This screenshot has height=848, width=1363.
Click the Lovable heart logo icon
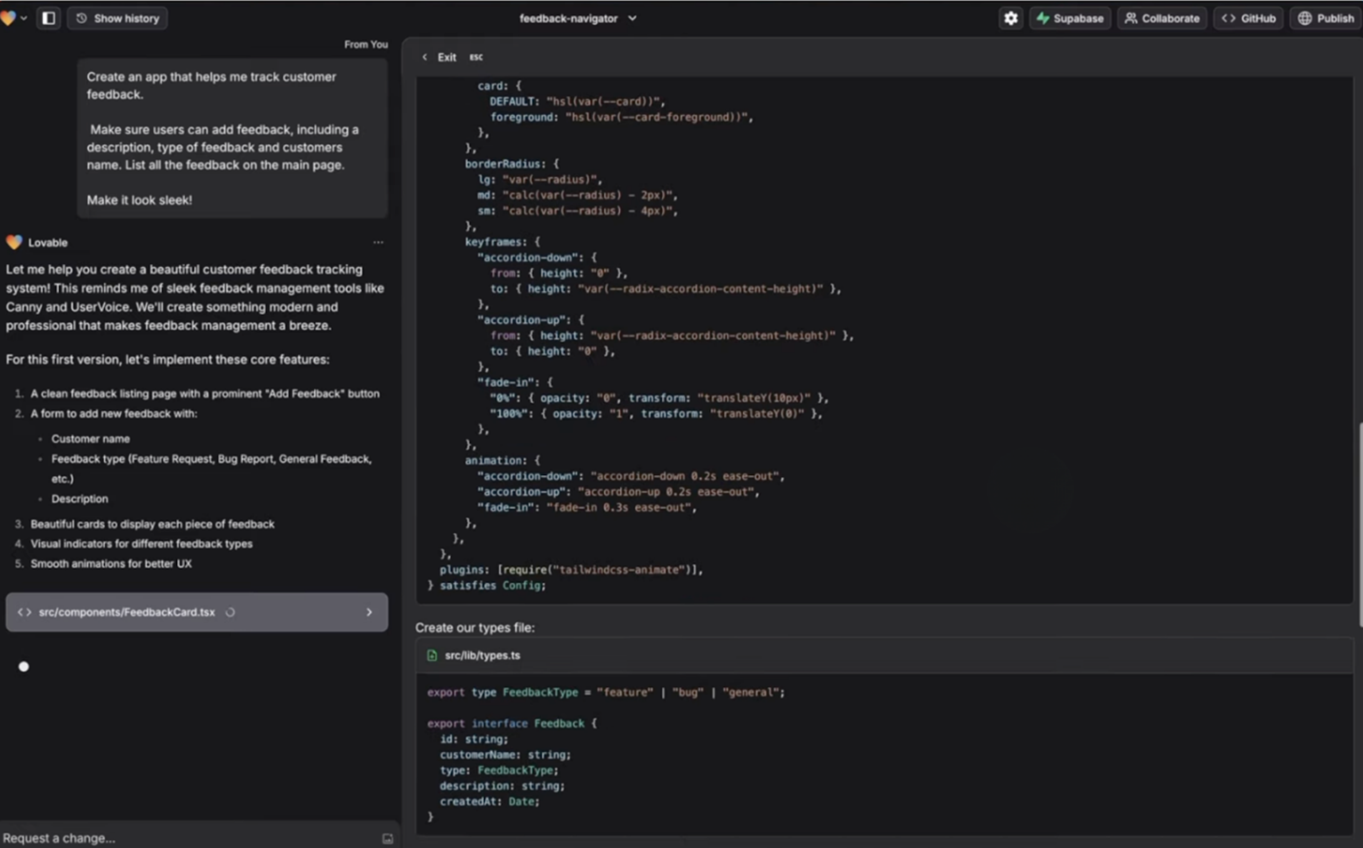pyautogui.click(x=8, y=18)
